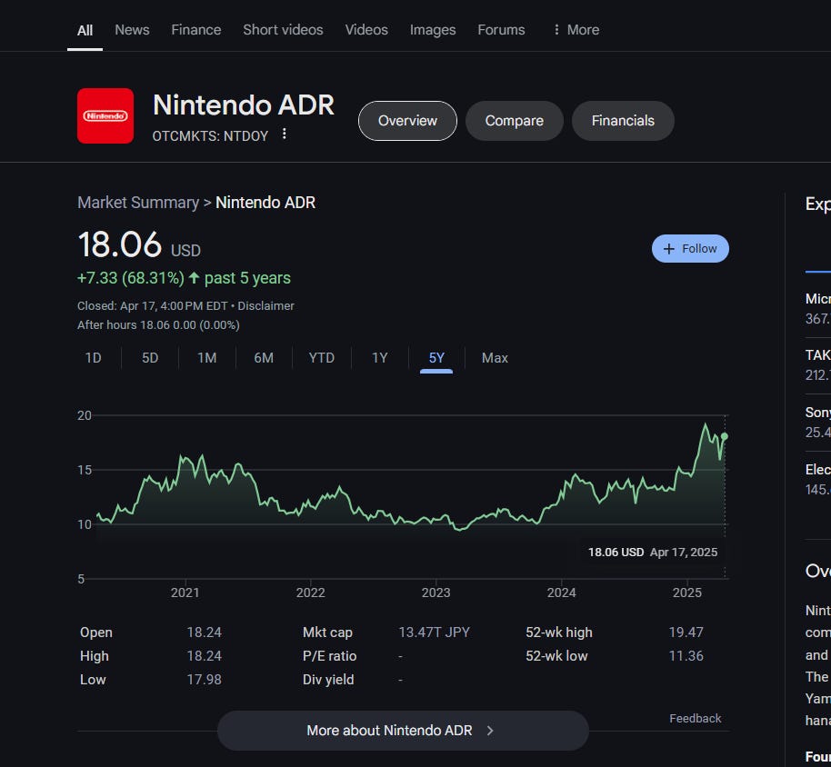Click the Feedback link
This screenshot has height=767, width=831.
(x=695, y=718)
